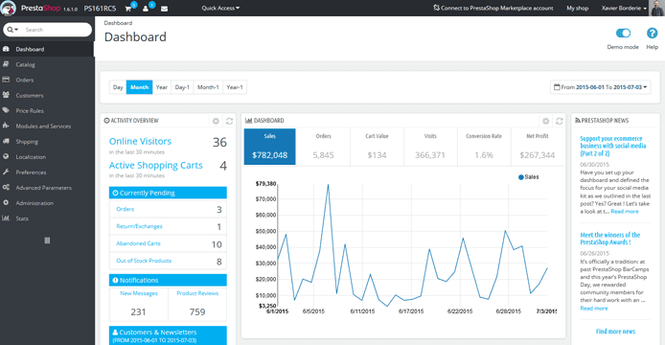Click the Price Rules tag icon
665x345 pixels.
(6, 110)
